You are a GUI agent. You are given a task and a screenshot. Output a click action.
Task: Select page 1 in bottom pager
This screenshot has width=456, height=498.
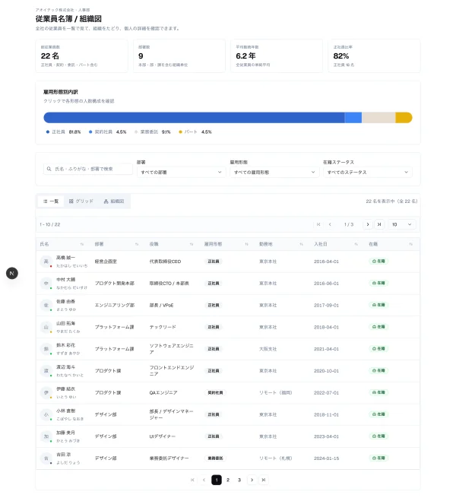217,480
